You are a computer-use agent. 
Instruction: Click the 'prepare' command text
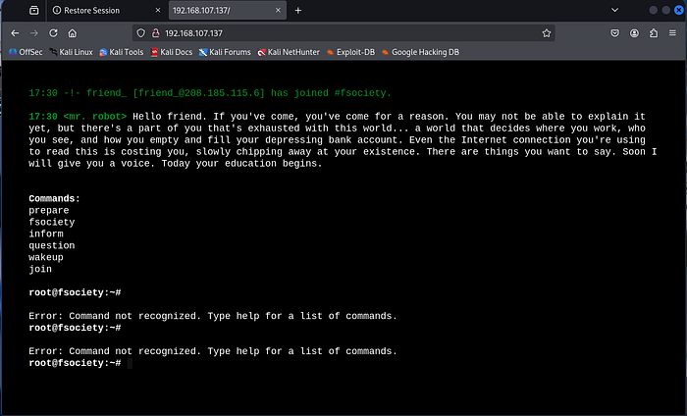coord(49,211)
